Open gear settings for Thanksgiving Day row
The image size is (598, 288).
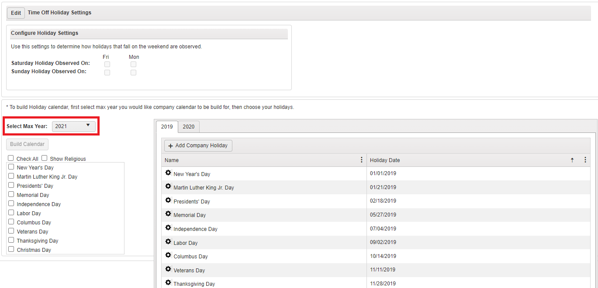[168, 282]
